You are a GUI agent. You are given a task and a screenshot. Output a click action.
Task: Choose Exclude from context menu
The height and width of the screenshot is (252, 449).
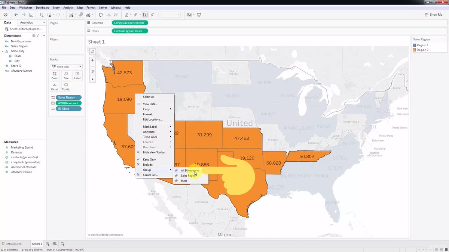pyautogui.click(x=155, y=165)
